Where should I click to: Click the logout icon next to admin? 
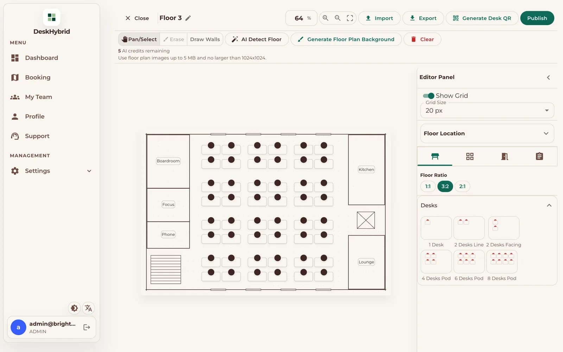tap(87, 327)
